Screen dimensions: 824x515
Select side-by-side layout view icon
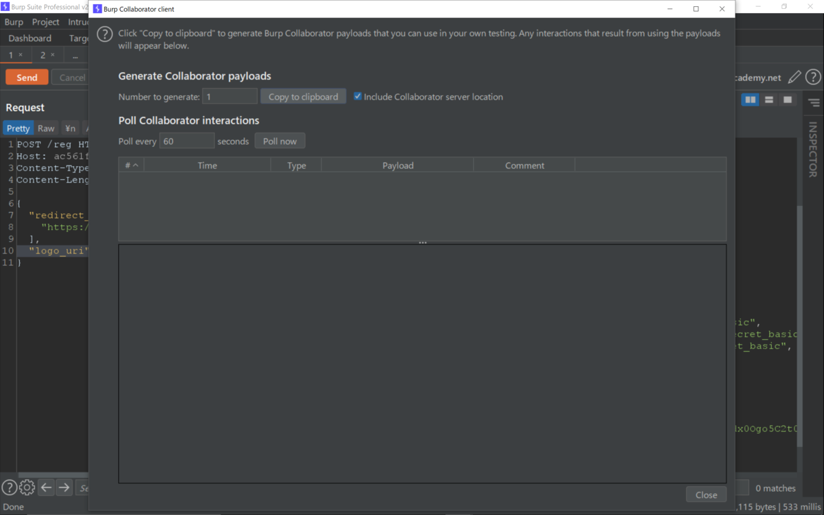point(751,100)
